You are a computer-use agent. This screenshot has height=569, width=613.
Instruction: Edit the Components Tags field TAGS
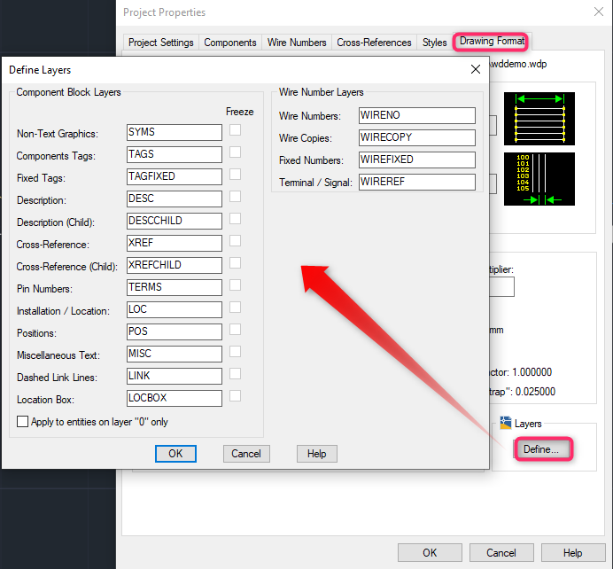[x=175, y=154]
